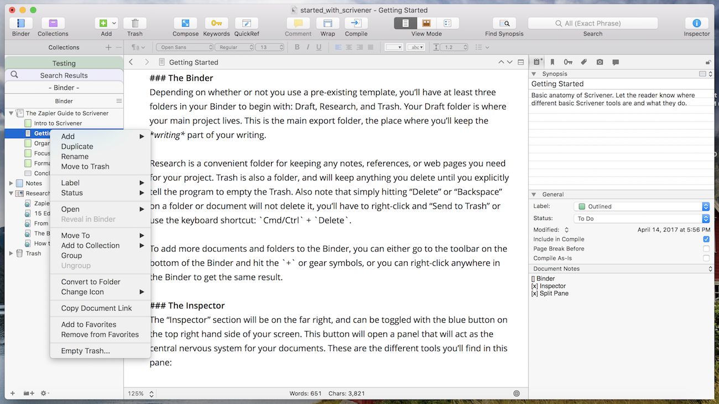The height and width of the screenshot is (404, 719).
Task: Open the Label dropdown showing Outlined
Action: (x=642, y=207)
